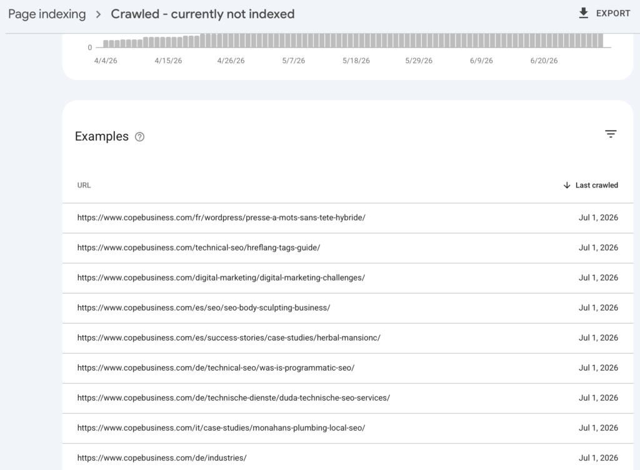Click the breadcrumb chevron separator
This screenshot has height=470, width=640.
click(98, 15)
